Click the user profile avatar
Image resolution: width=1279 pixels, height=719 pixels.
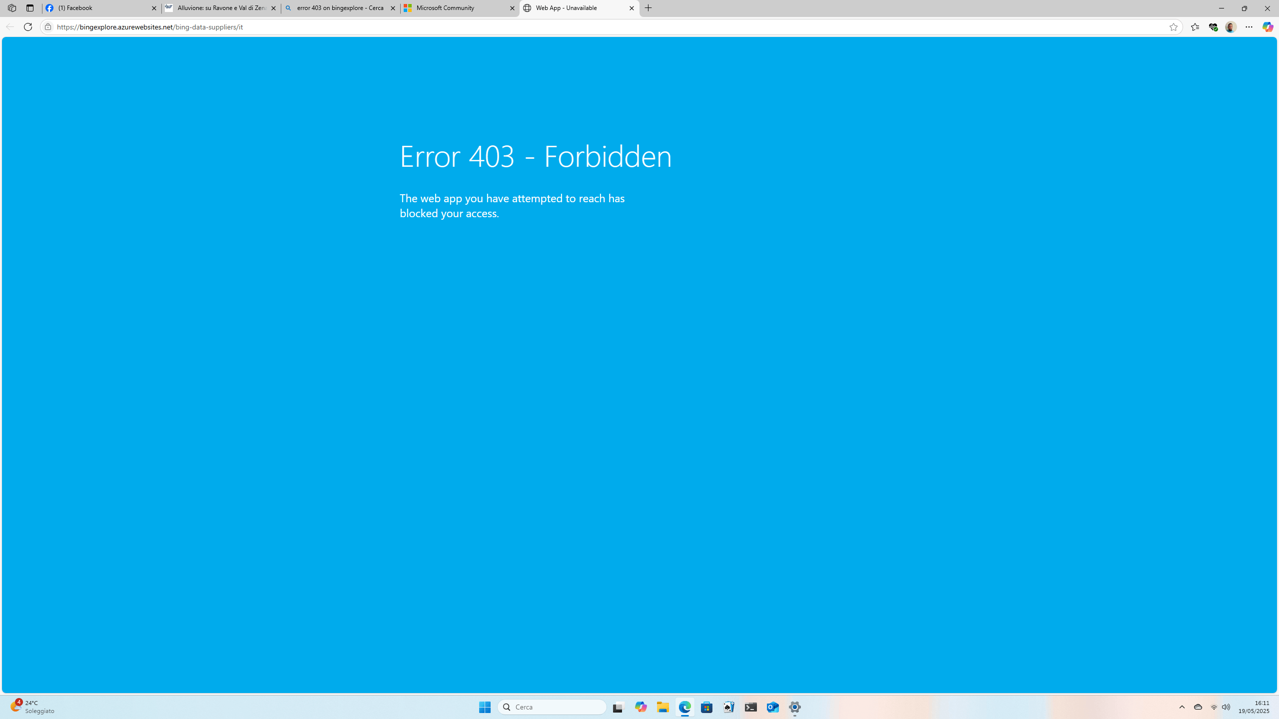[x=1231, y=27]
